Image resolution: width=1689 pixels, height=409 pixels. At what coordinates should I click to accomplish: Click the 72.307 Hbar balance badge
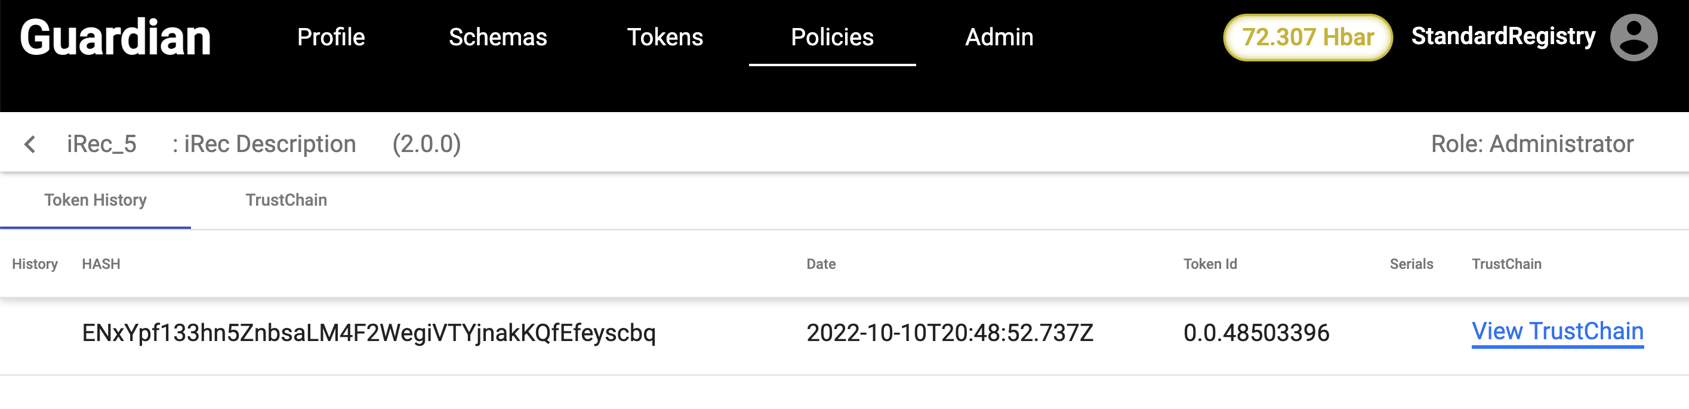(1308, 38)
